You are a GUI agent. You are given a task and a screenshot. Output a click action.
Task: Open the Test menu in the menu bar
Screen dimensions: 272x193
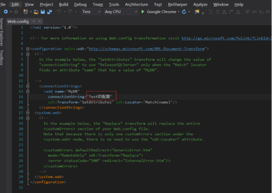[x=158, y=4]
